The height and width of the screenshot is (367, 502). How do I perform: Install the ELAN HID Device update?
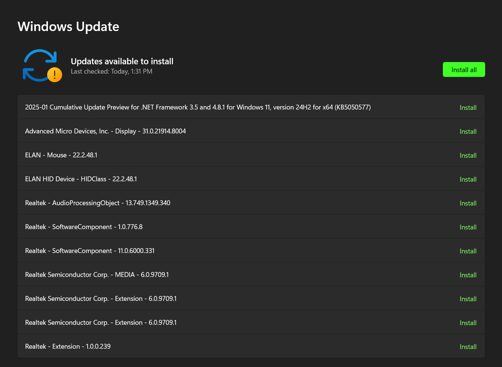click(x=468, y=179)
